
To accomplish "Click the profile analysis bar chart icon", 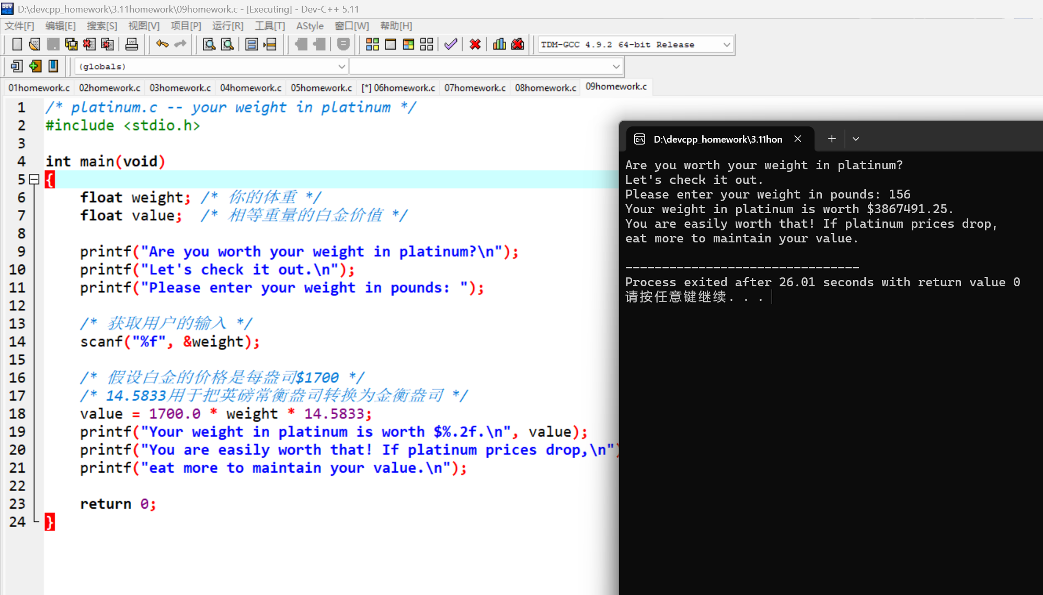I will (x=499, y=44).
